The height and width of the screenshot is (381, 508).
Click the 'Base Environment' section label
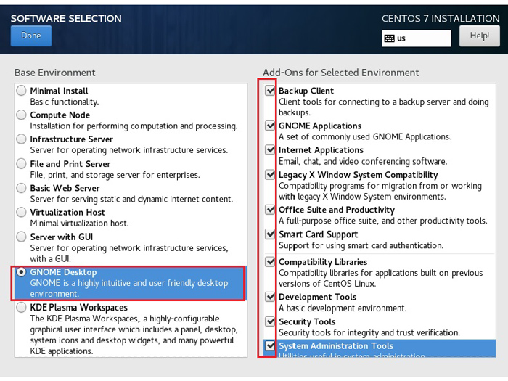pos(54,73)
